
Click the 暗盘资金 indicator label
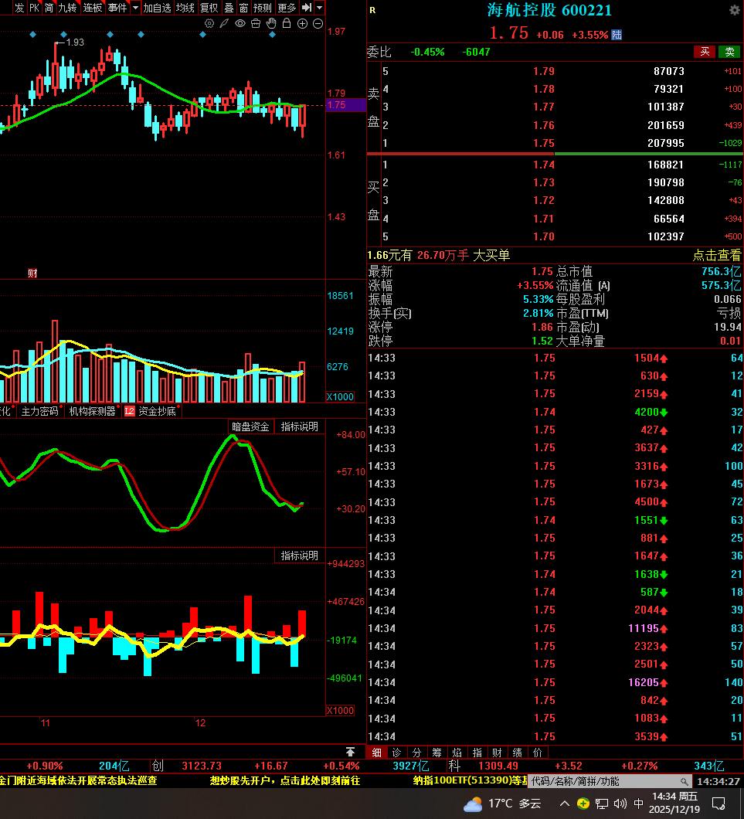point(250,426)
